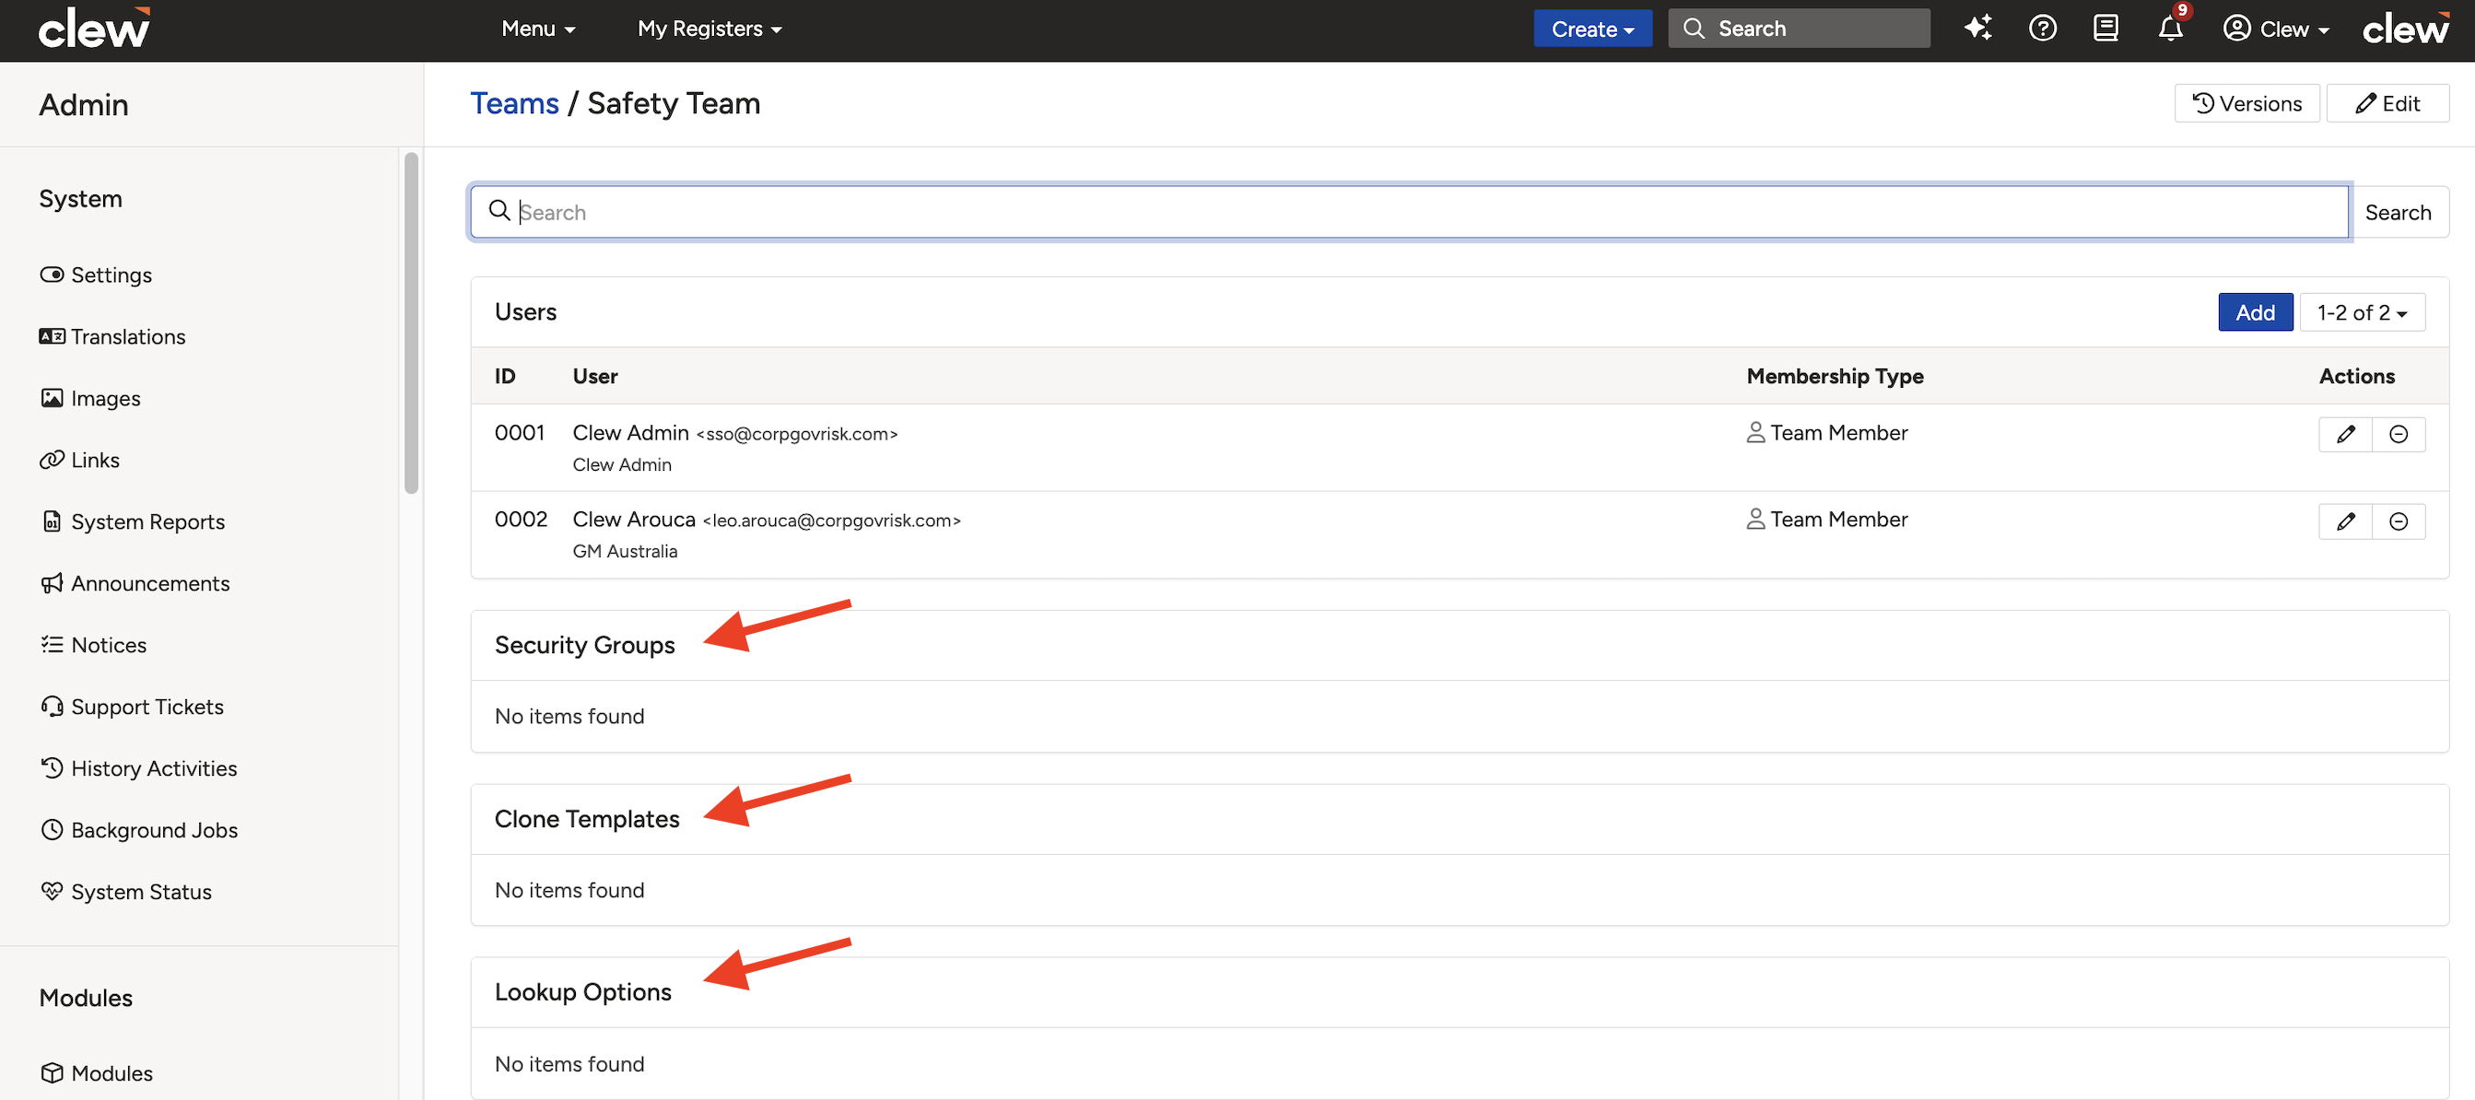
Task: Open System Status in the sidebar
Action: [126, 892]
